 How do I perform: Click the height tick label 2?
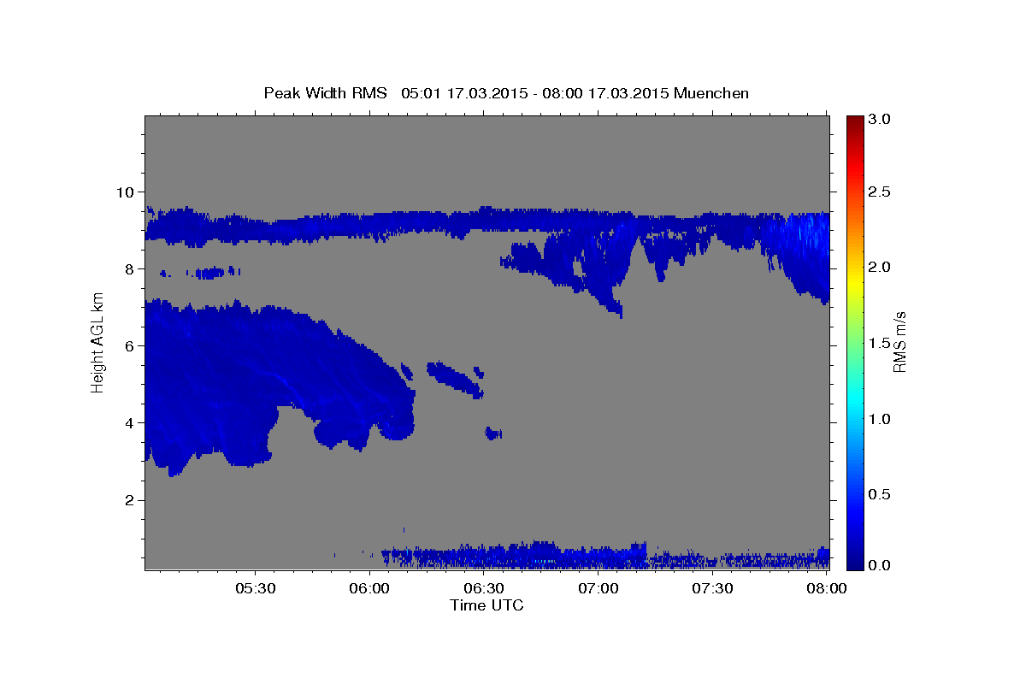130,500
